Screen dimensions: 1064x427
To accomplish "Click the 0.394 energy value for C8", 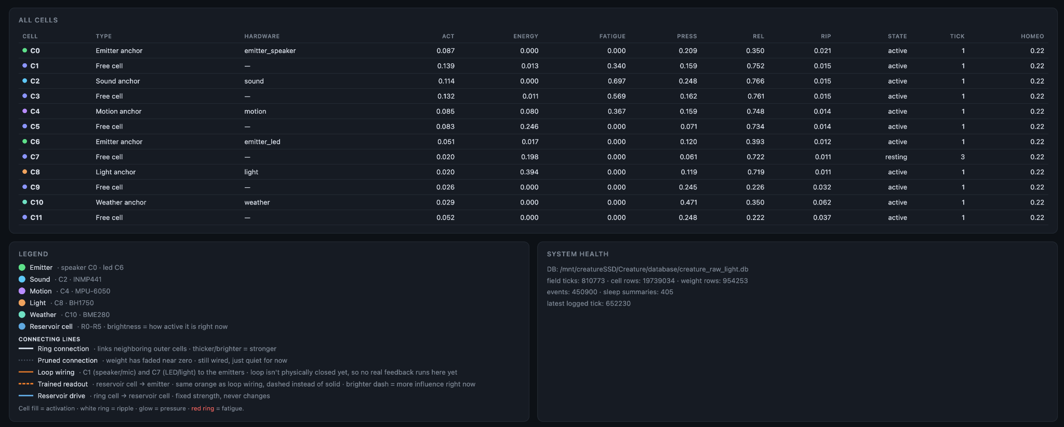I will [x=529, y=172].
